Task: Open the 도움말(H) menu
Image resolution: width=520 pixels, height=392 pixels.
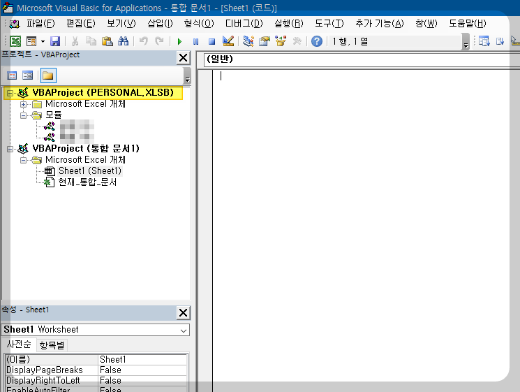Action: pos(467,23)
